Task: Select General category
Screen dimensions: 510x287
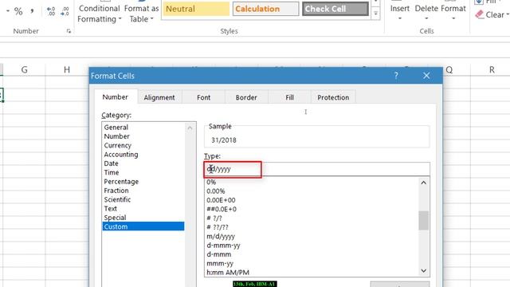Action: [x=143, y=128]
